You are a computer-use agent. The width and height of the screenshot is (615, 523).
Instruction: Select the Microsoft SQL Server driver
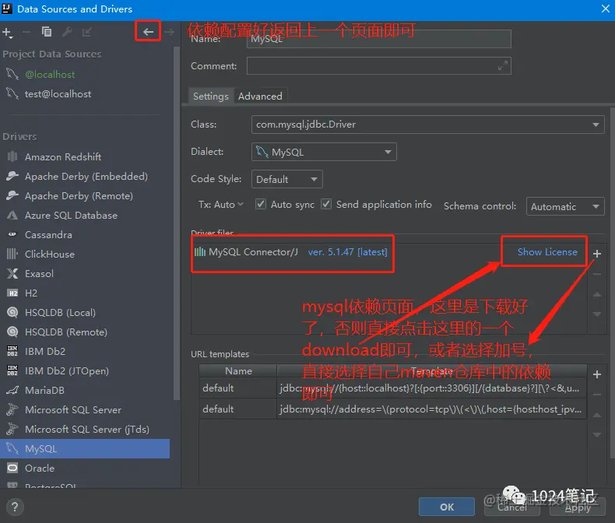pos(85,409)
